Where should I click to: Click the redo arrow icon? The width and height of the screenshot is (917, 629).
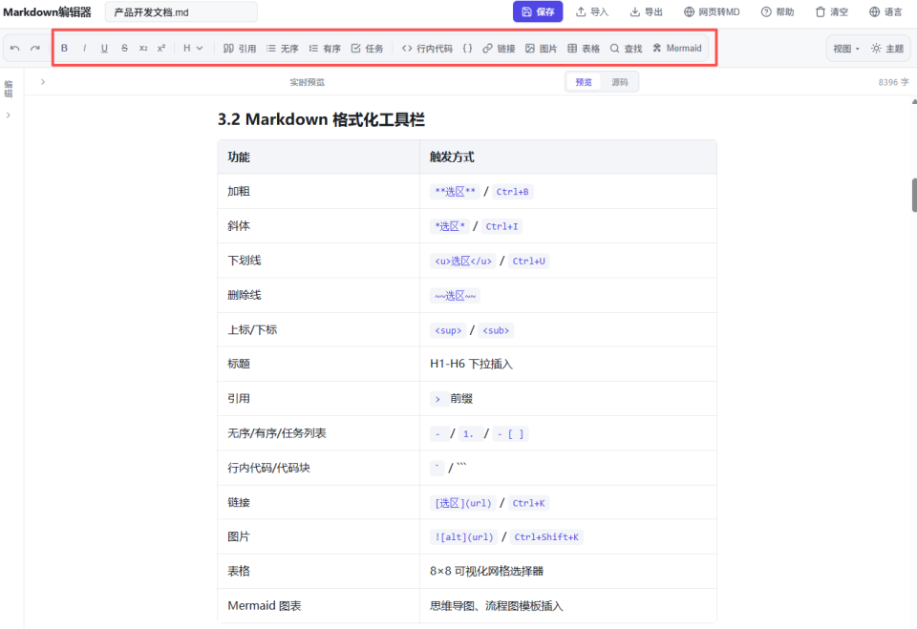(x=35, y=49)
